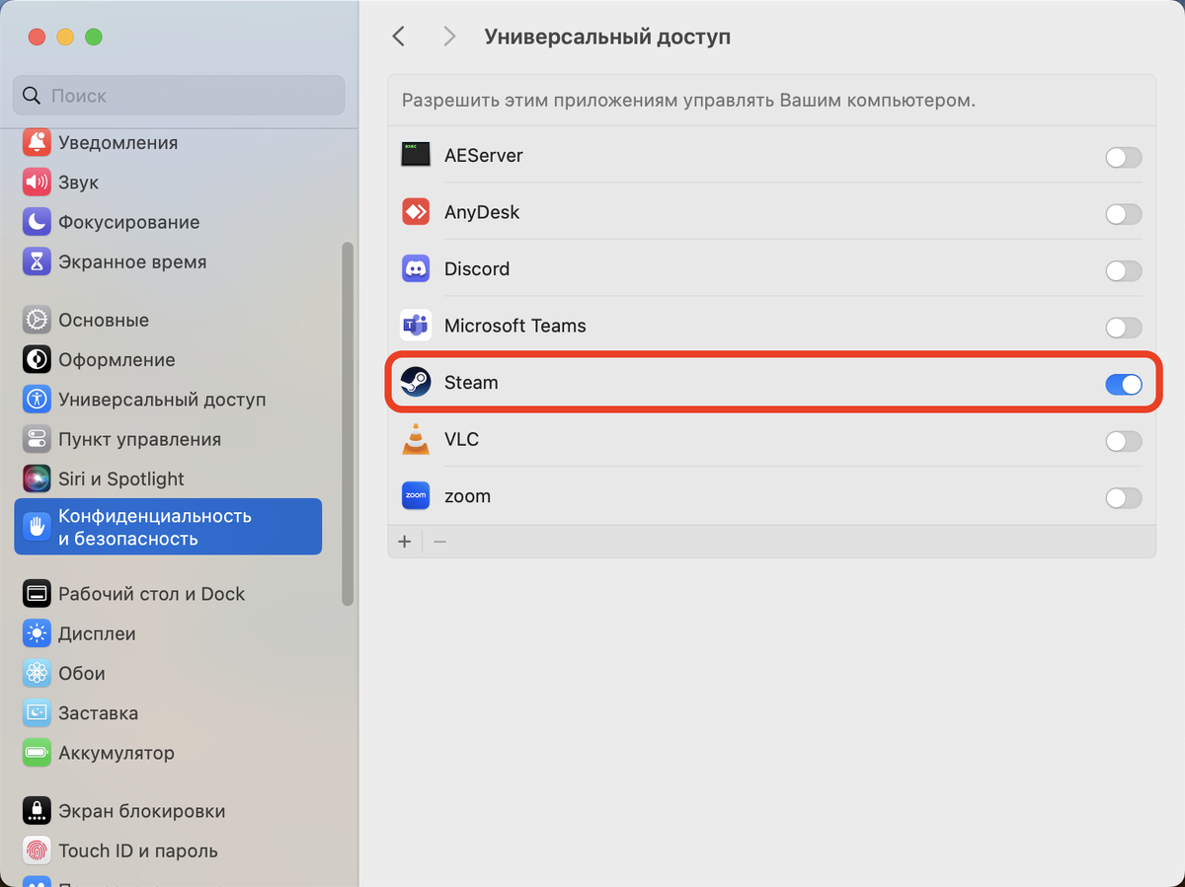The width and height of the screenshot is (1185, 887).
Task: Add an app with plus button
Action: pyautogui.click(x=404, y=542)
